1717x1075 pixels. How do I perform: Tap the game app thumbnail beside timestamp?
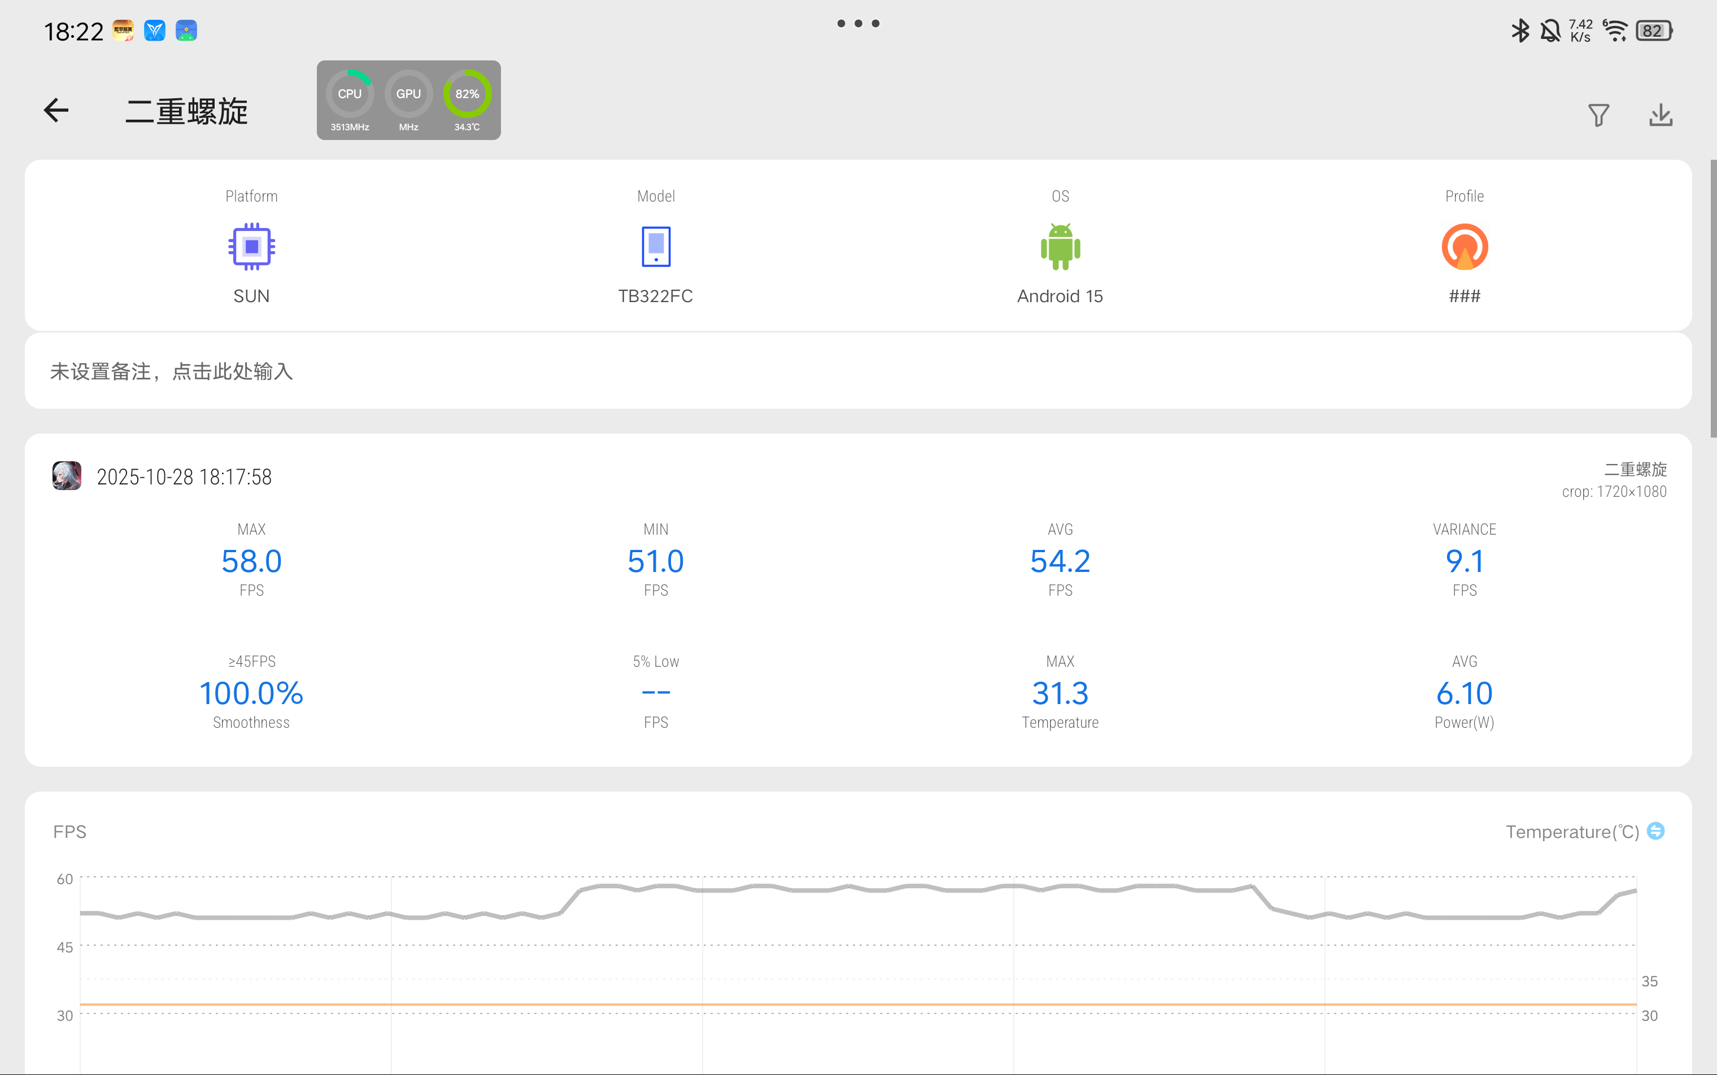tap(67, 475)
